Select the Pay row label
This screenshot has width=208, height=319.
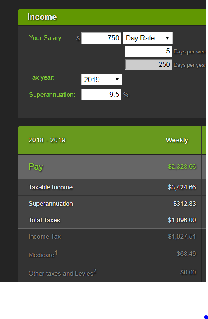pyautogui.click(x=36, y=167)
